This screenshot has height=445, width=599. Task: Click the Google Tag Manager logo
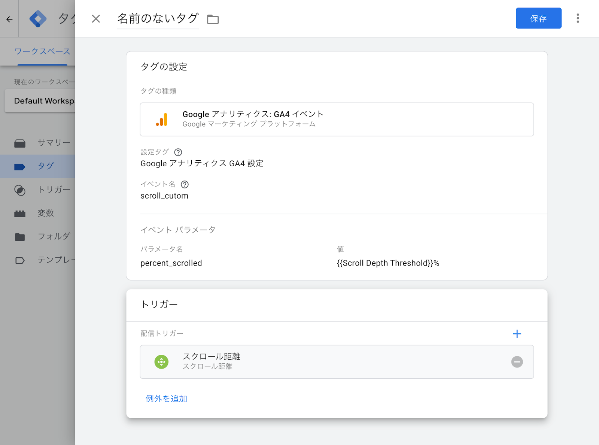[x=38, y=19]
